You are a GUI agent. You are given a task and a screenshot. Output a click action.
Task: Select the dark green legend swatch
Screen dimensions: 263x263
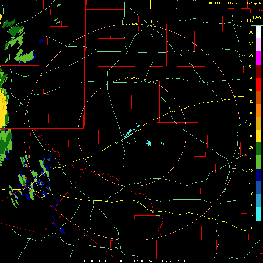[x=258, y=149]
